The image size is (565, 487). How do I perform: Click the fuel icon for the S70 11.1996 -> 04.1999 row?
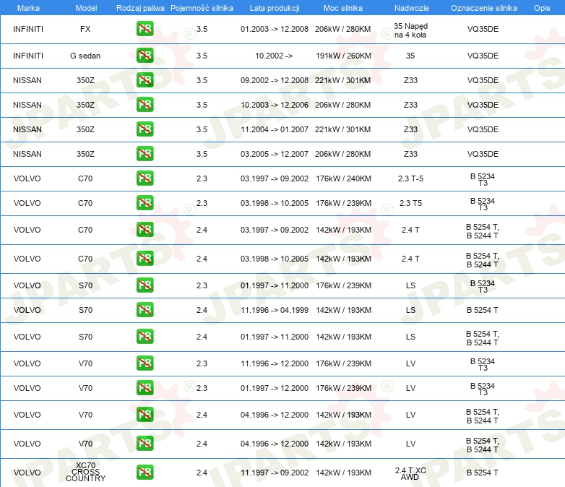click(145, 310)
